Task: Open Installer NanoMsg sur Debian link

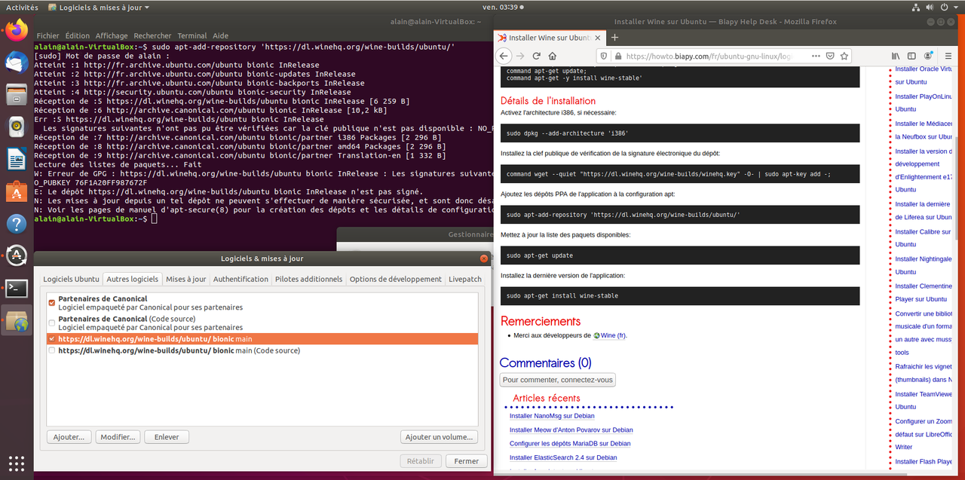Action: 552,415
